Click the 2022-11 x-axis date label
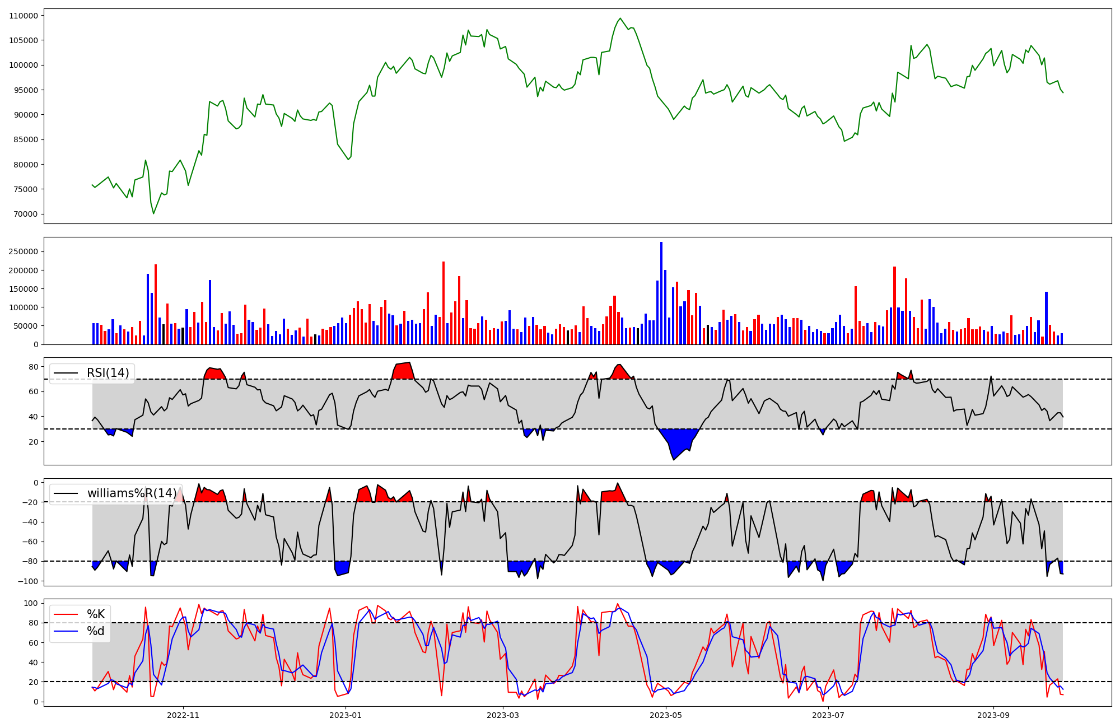The image size is (1120, 728). [183, 715]
